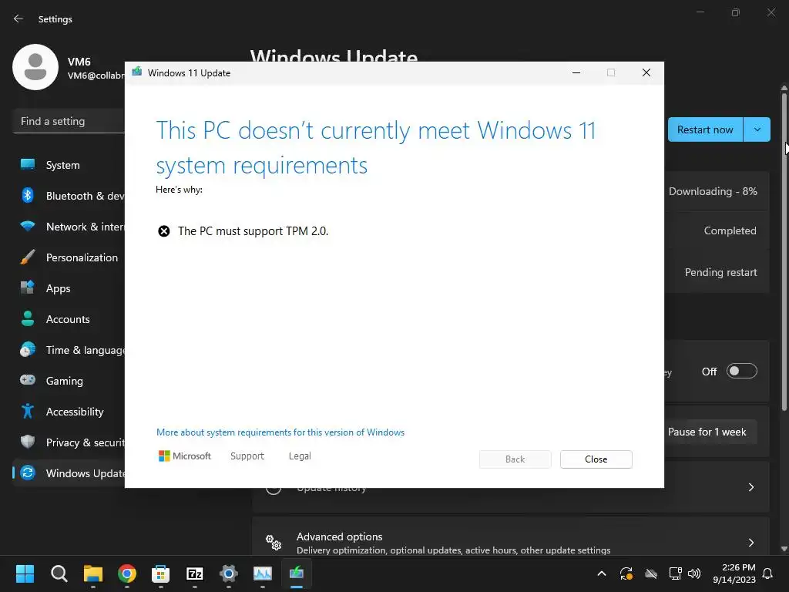
Task: Open the Windows Start menu
Action: [25, 573]
